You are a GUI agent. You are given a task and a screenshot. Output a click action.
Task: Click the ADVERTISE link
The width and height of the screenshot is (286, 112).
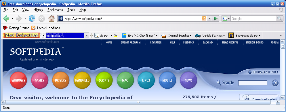(x=156, y=43)
